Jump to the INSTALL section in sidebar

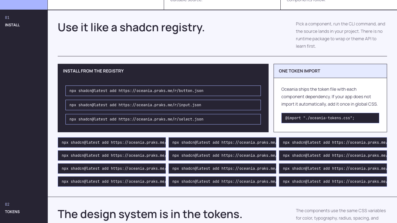12,21
